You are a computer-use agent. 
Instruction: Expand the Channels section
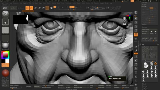point(144,27)
